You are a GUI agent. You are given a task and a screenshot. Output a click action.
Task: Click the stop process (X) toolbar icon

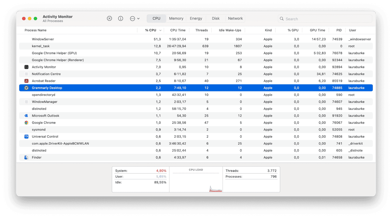[109, 18]
